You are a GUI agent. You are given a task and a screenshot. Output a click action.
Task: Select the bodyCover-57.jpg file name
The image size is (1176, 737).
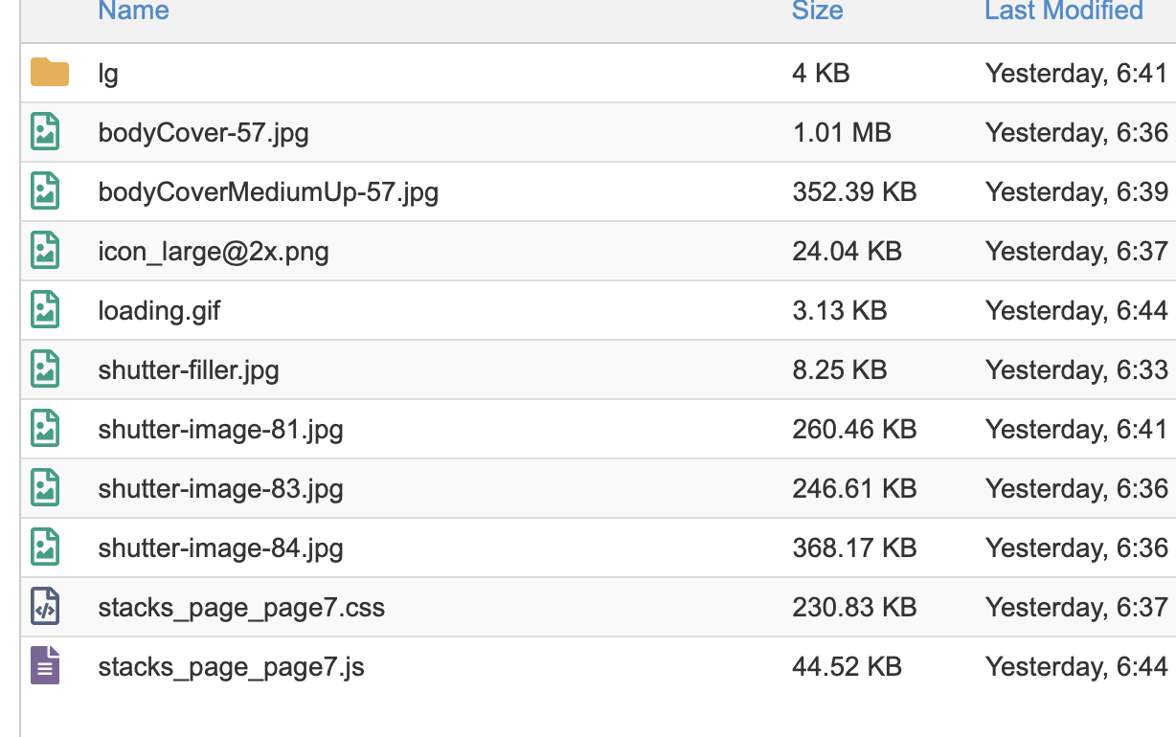(x=203, y=133)
